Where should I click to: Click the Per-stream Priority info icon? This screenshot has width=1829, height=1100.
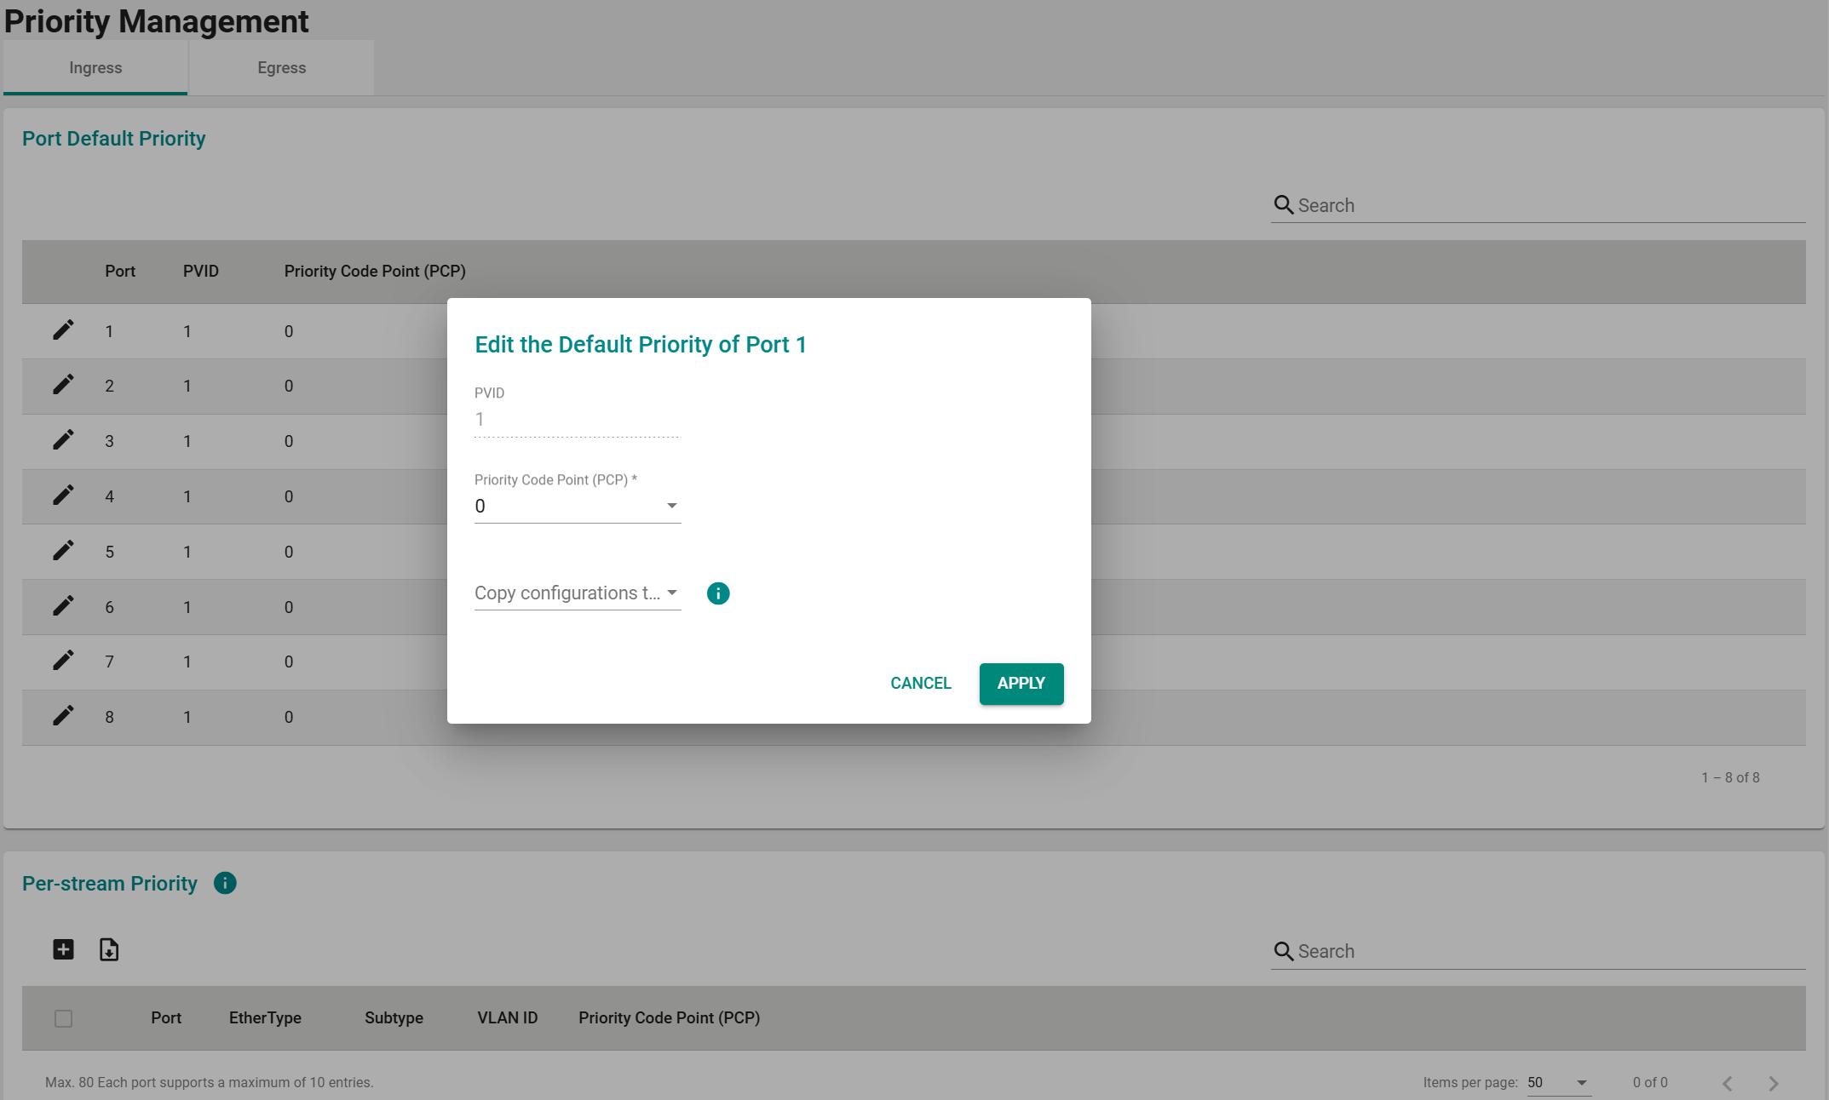pyautogui.click(x=225, y=884)
